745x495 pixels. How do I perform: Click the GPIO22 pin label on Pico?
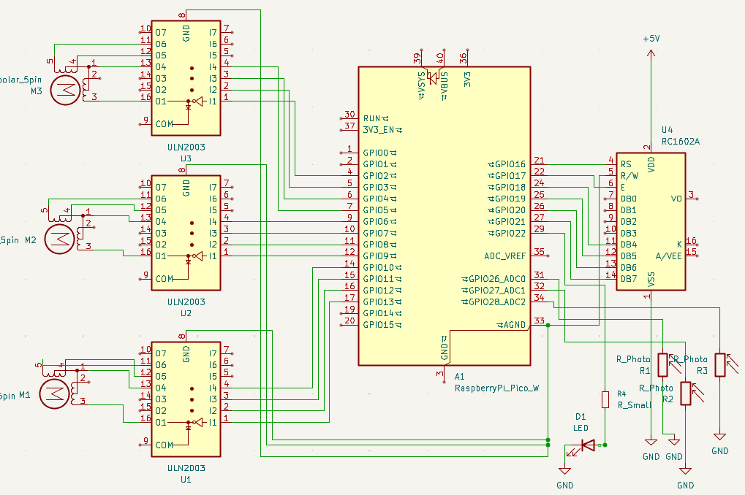point(510,233)
